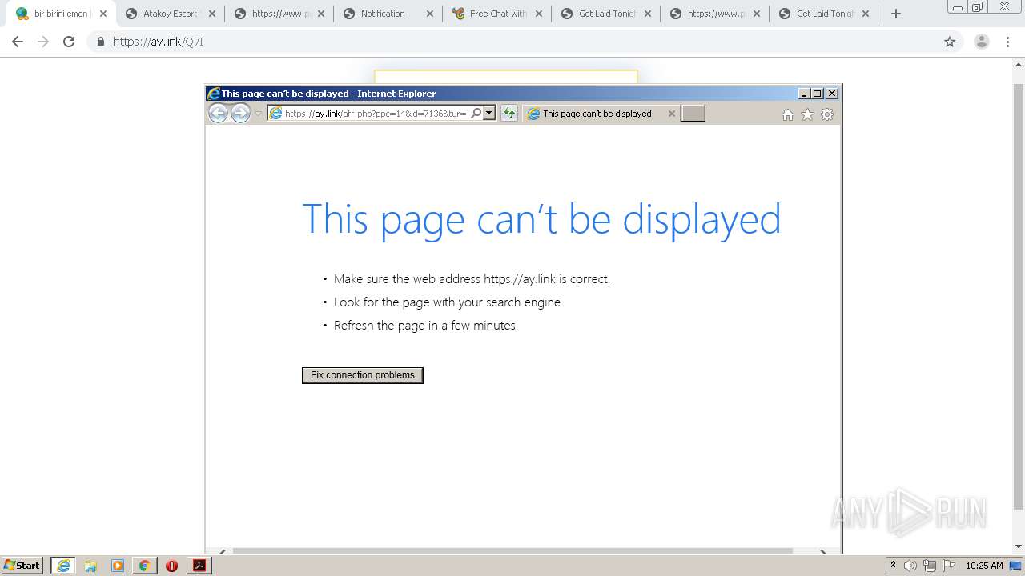Open the media player taskbar icon

tap(118, 566)
